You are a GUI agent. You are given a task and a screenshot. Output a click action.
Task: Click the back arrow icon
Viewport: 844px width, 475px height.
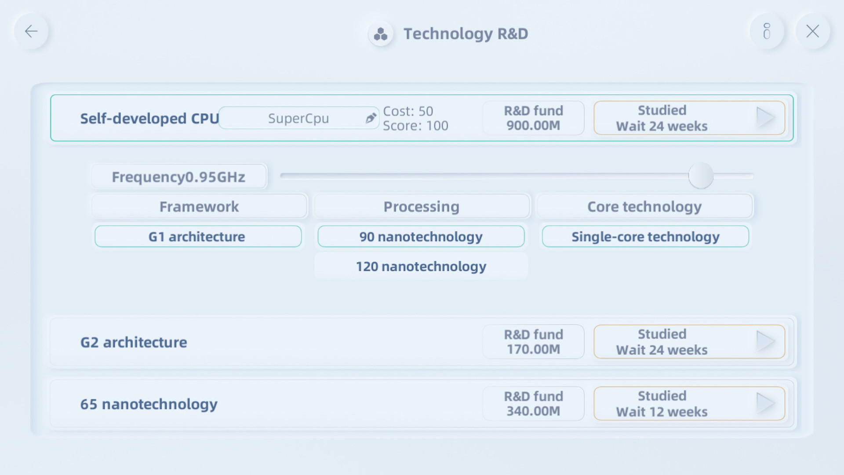click(x=31, y=31)
